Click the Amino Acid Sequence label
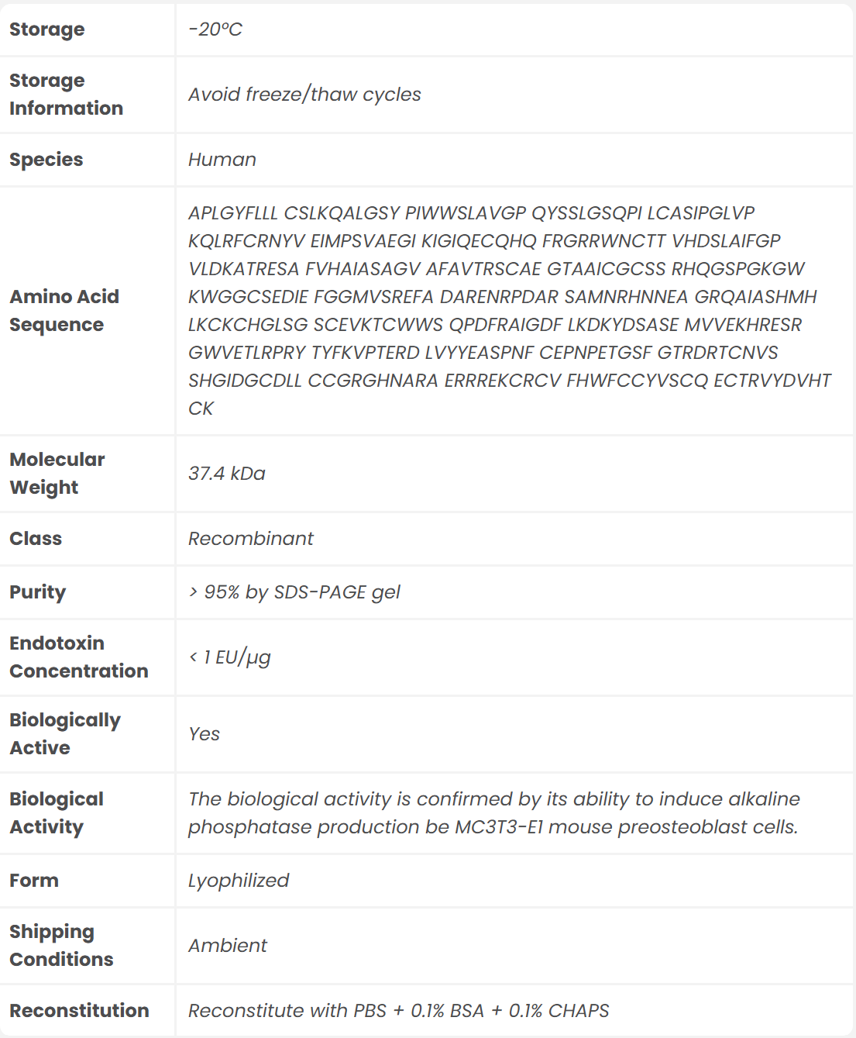 coord(64,311)
